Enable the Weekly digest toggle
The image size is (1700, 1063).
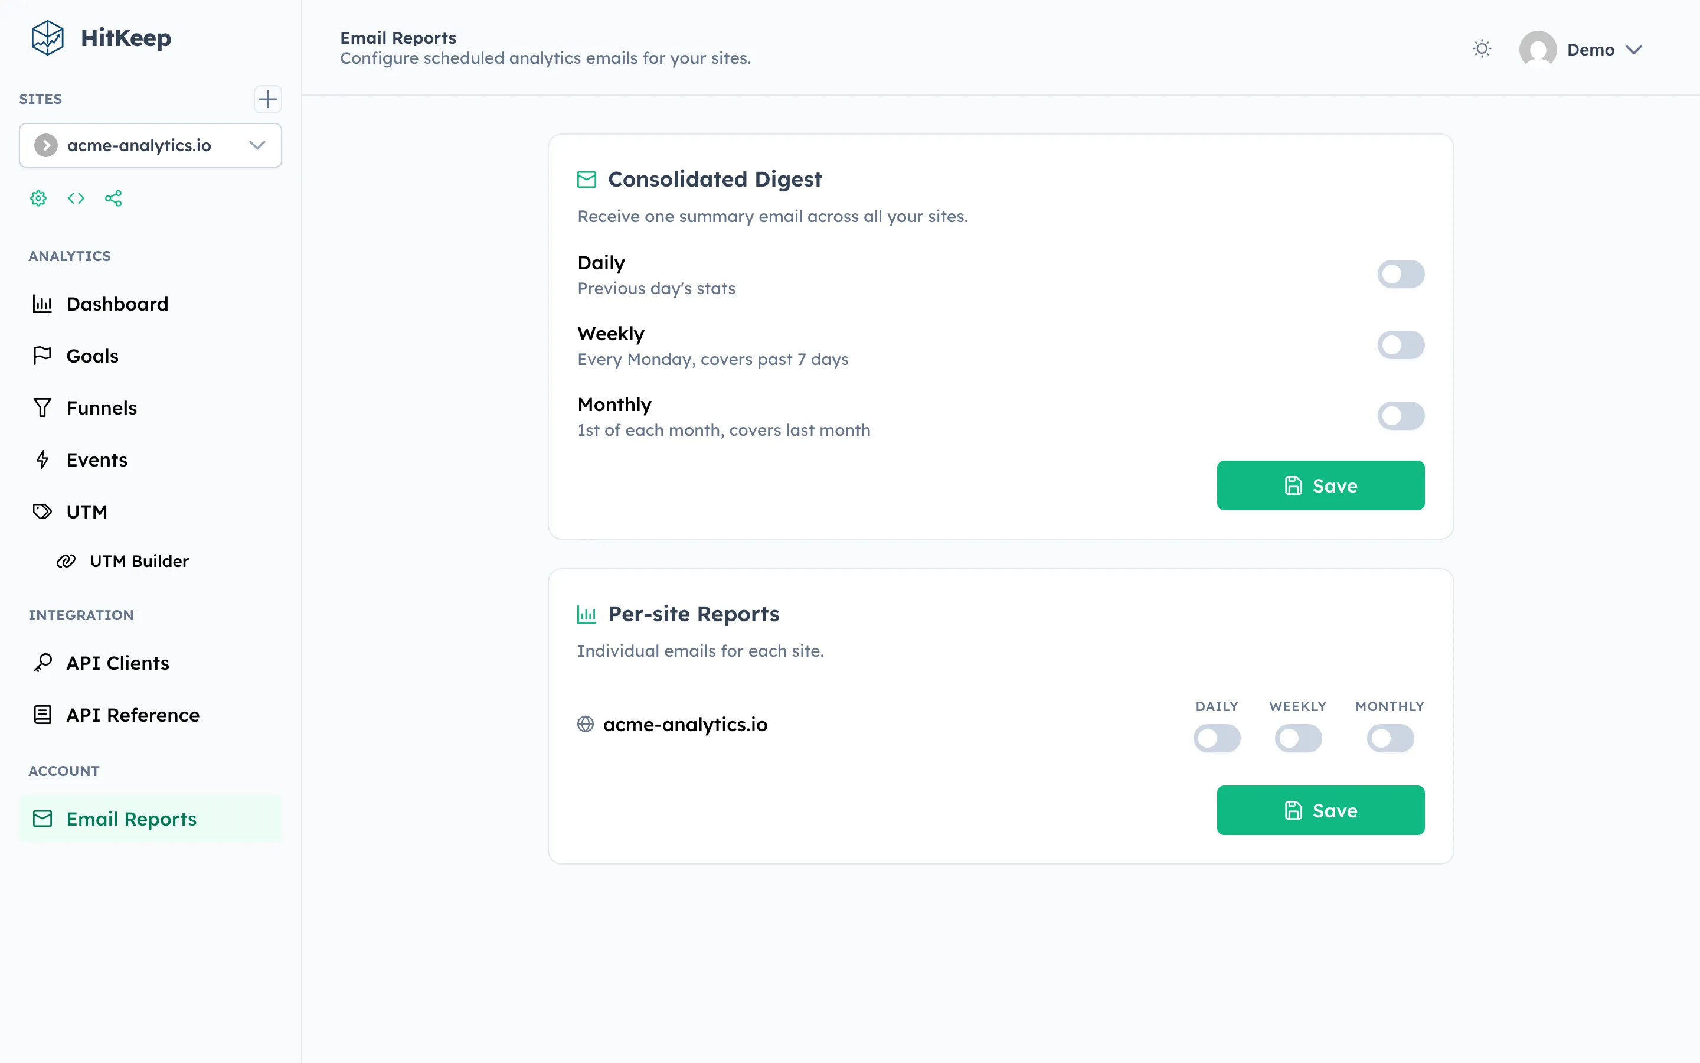(1401, 344)
